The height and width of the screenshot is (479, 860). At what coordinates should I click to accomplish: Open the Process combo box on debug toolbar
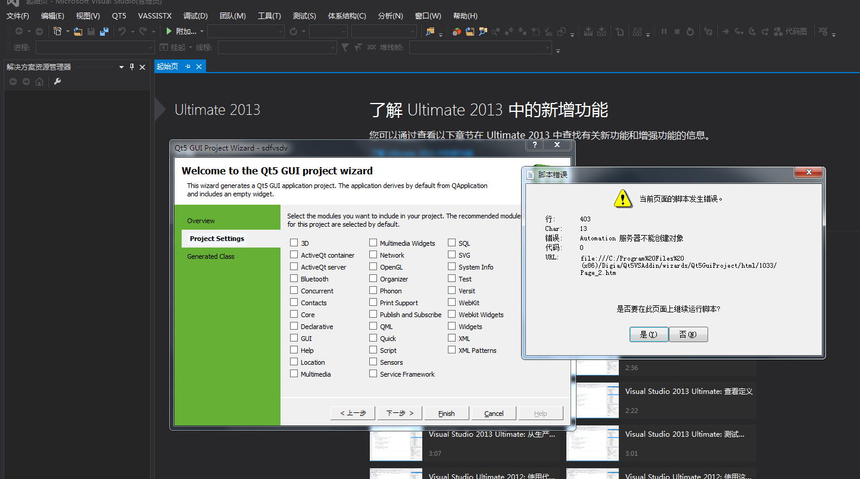tap(95, 47)
